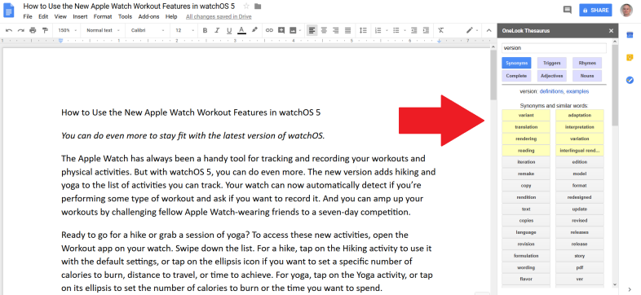Star the document
Viewport: 641px width, 295px height.
(246, 7)
